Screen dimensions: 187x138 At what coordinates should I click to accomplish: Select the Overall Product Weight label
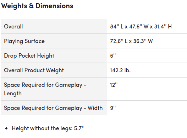(x=34, y=70)
